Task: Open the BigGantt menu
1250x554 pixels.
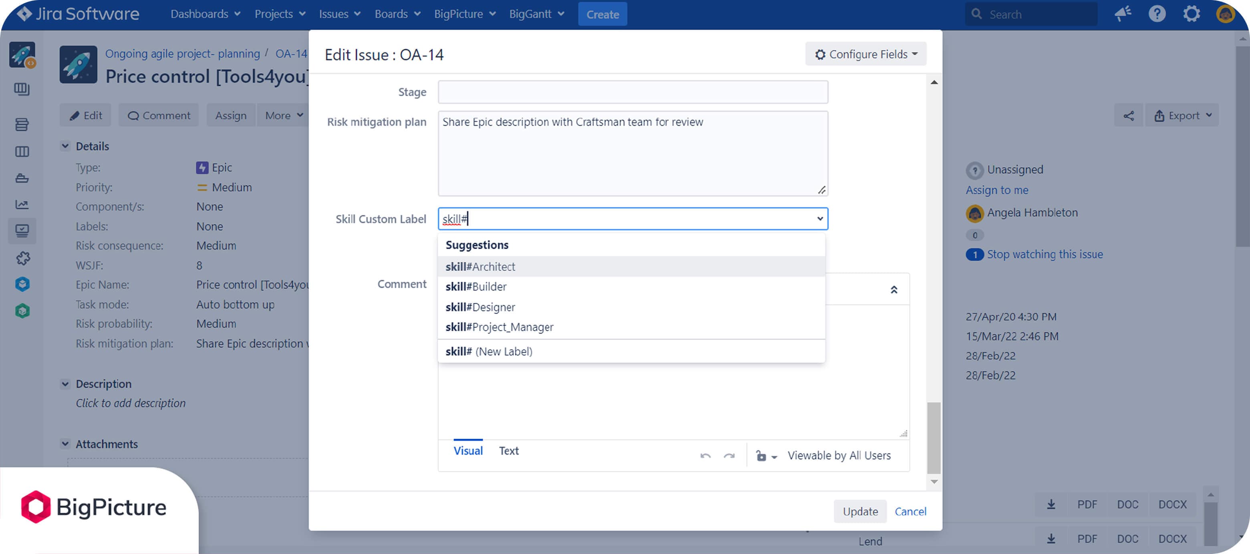Action: click(x=537, y=14)
